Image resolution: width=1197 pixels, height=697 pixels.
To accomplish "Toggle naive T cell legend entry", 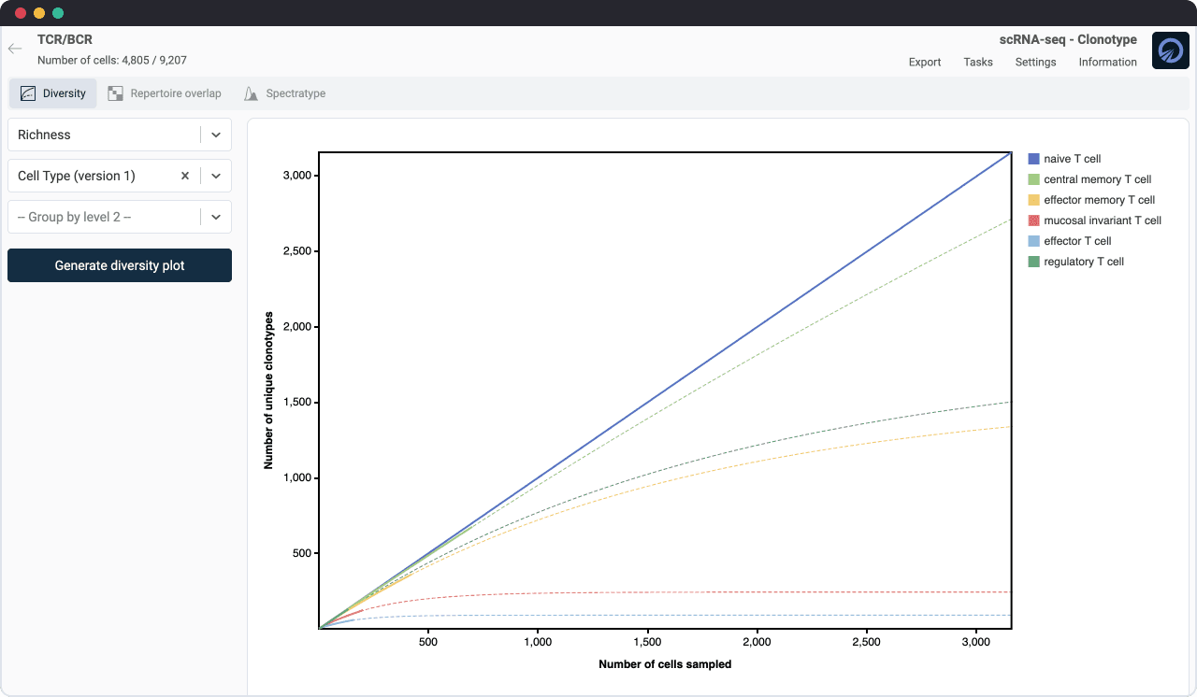I will pyautogui.click(x=1072, y=159).
